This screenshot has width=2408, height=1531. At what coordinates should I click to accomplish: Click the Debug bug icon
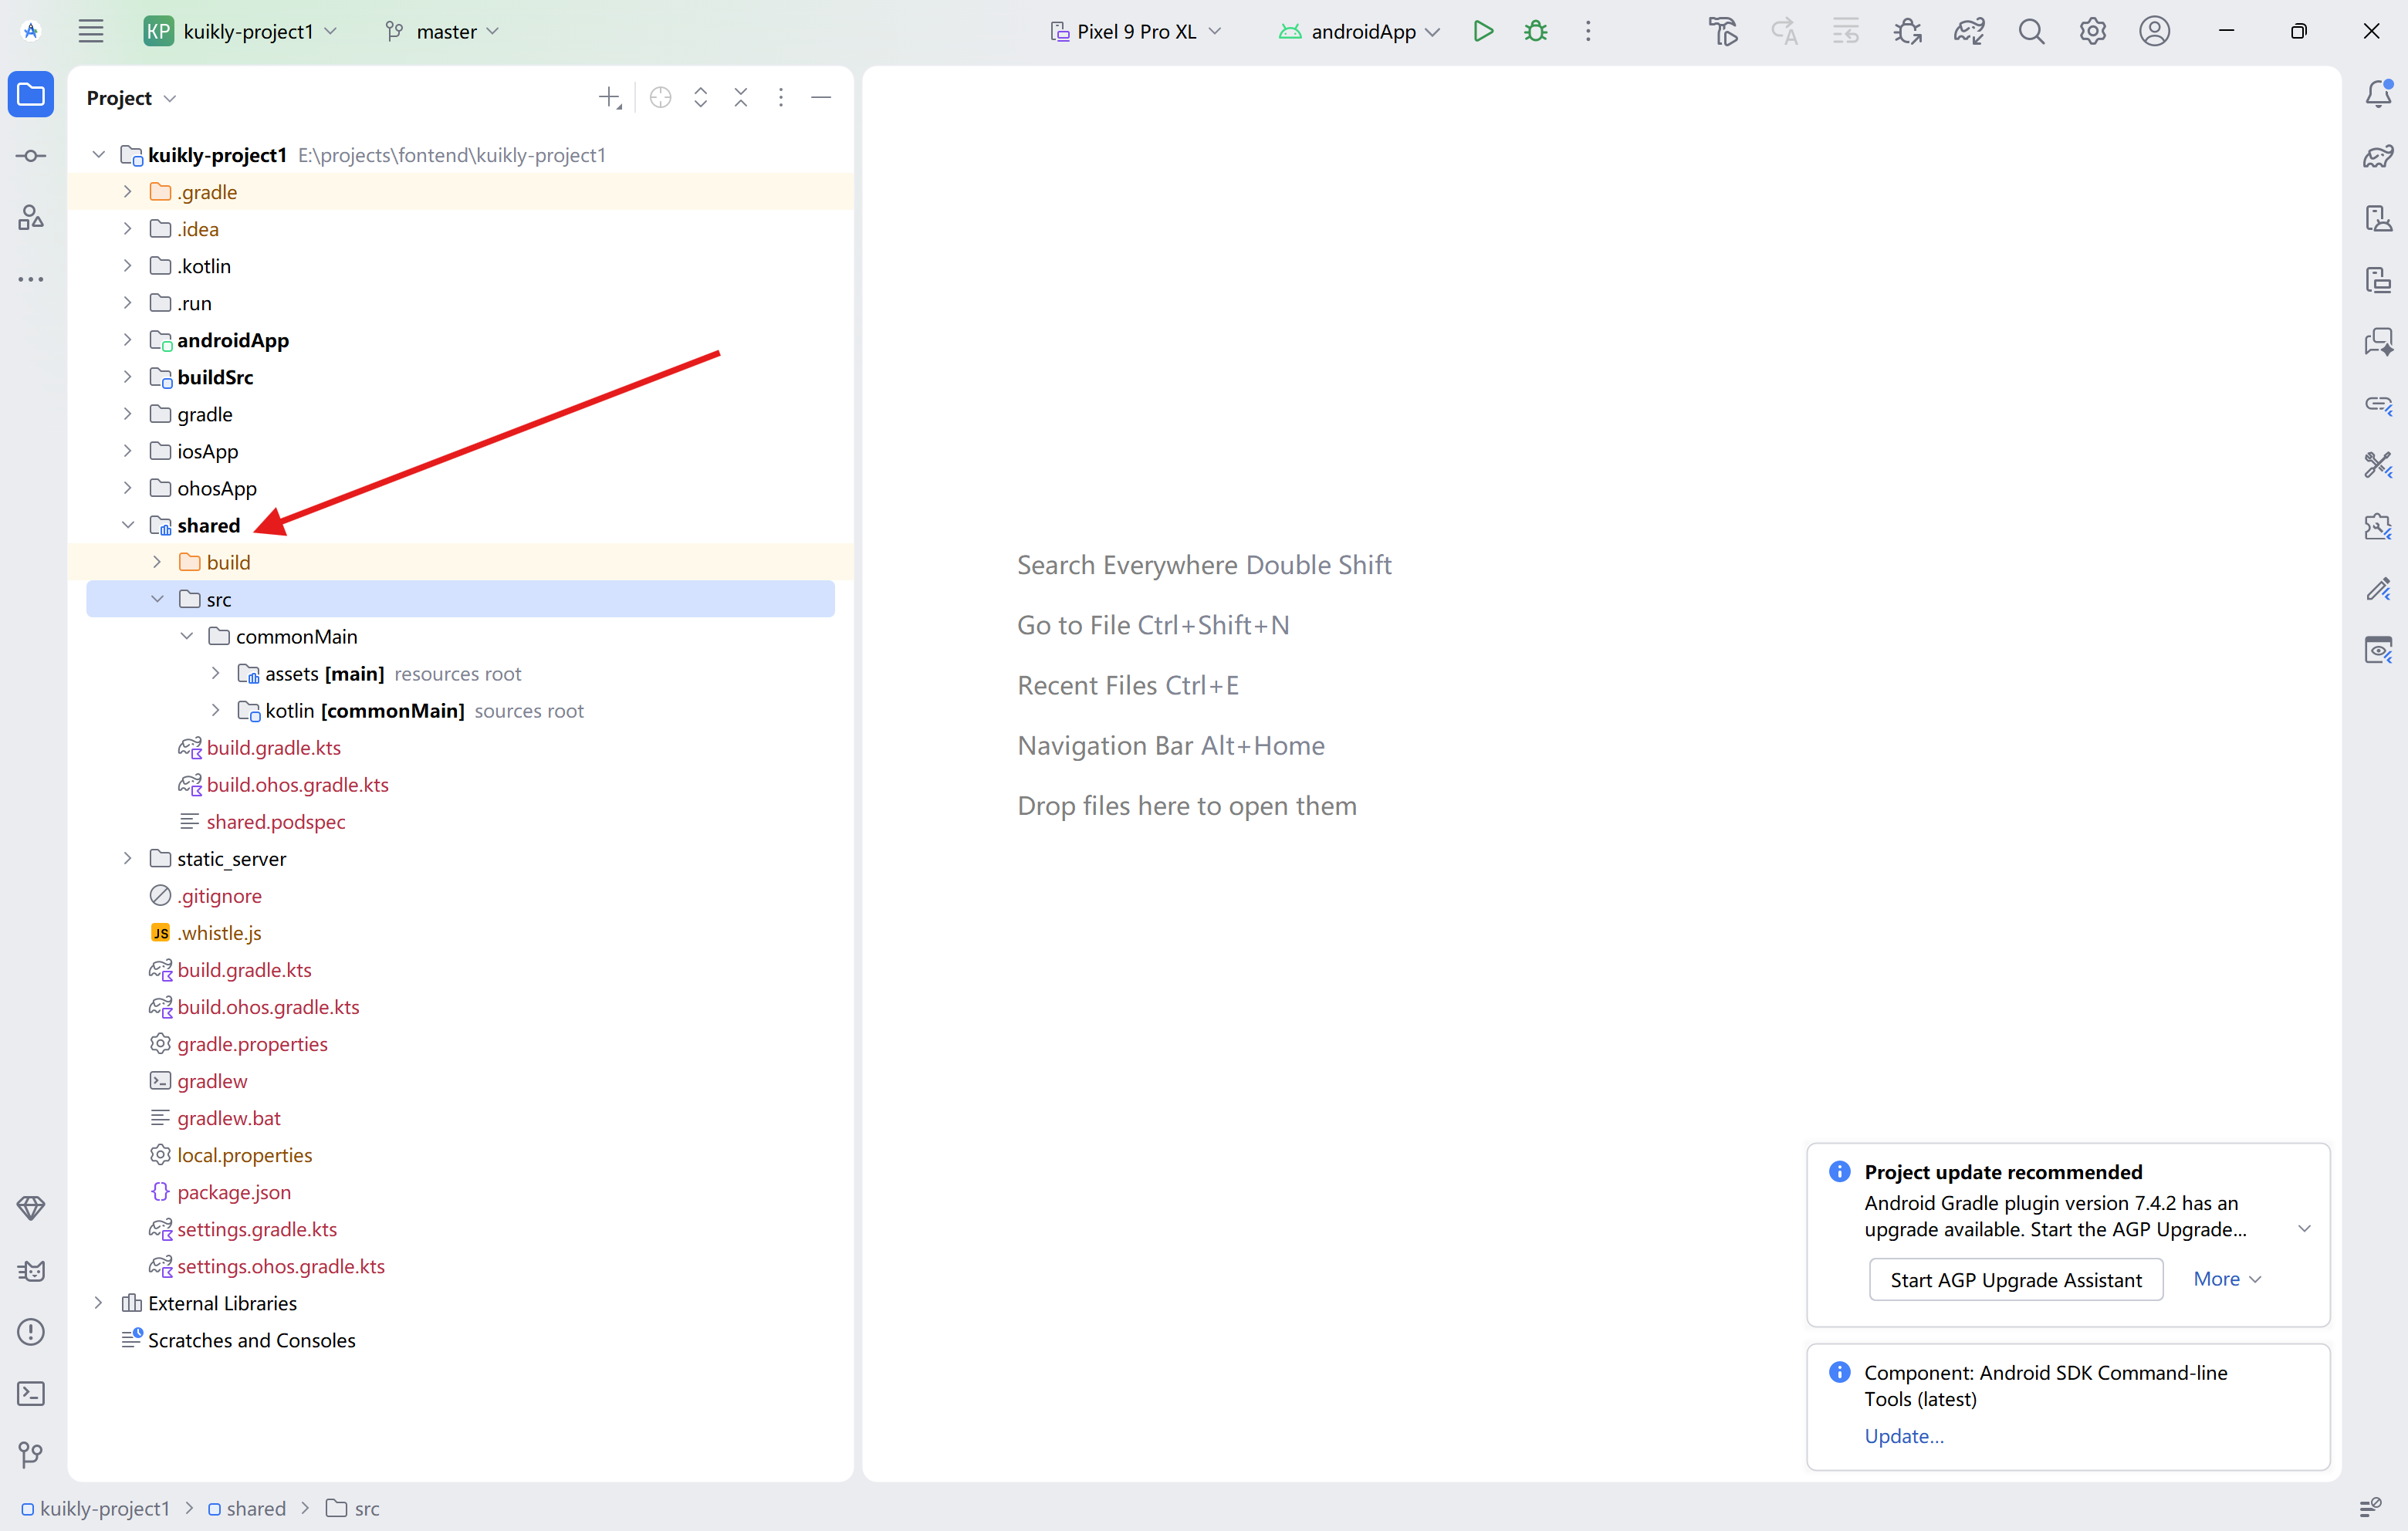[1536, 31]
